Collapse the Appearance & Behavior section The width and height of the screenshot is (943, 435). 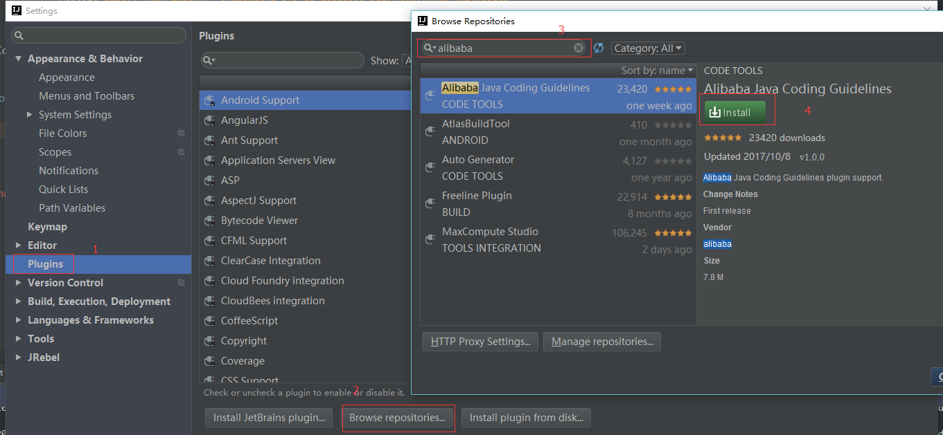click(19, 59)
